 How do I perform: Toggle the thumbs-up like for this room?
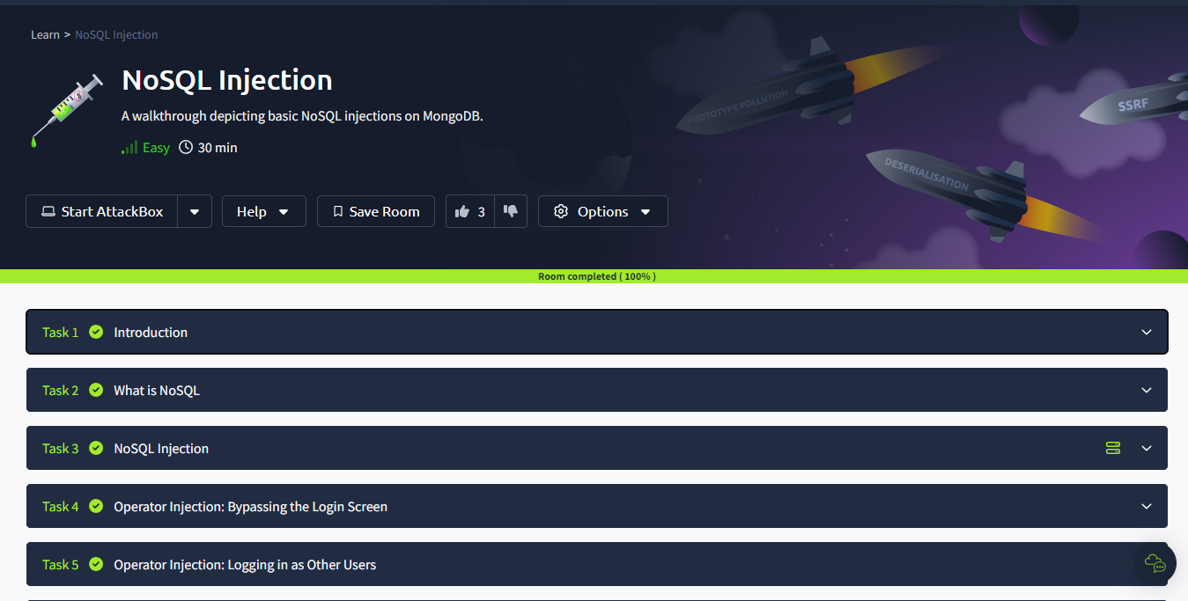pyautogui.click(x=466, y=210)
